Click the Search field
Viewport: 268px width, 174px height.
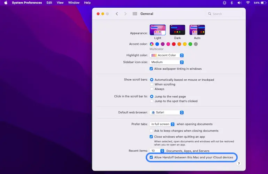[224, 14]
